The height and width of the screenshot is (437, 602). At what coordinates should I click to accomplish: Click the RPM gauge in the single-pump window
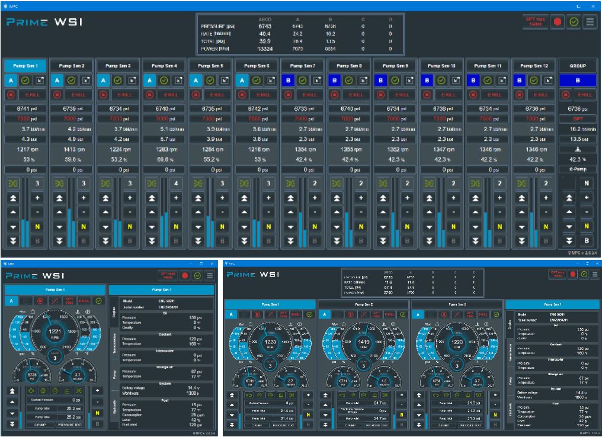point(55,333)
